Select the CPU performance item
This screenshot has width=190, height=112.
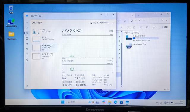tap(45, 31)
